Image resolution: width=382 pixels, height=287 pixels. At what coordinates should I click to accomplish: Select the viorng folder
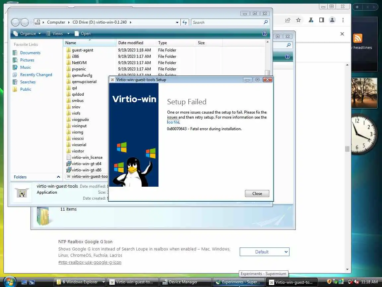pyautogui.click(x=78, y=132)
